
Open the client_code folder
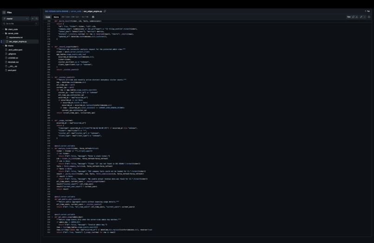tap(13, 29)
